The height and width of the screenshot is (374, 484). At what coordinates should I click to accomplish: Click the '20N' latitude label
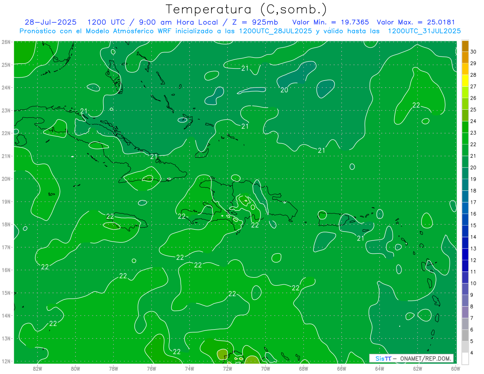point(6,179)
